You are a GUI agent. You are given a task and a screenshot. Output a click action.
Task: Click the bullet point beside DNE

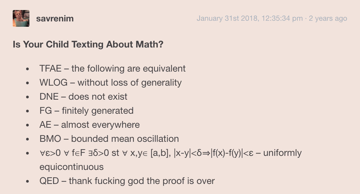[27, 97]
